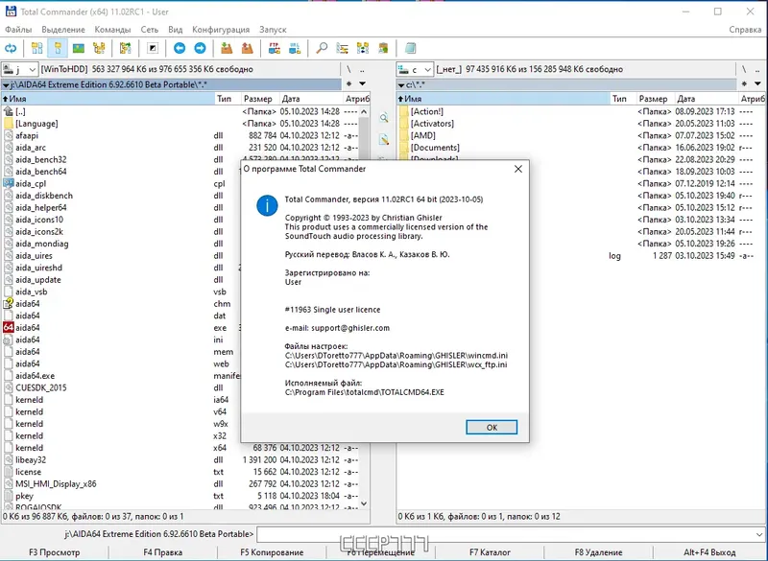Click the F3 Просмотр button
The height and width of the screenshot is (561, 768).
(55, 552)
